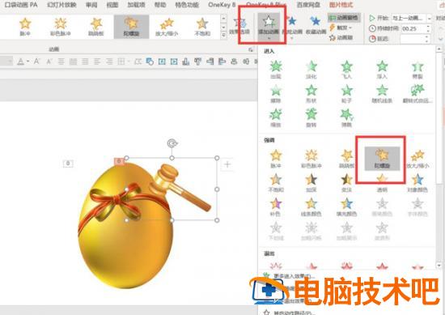Switch to the 幻灯片放映 tab
445x315 pixels.
(61, 5)
